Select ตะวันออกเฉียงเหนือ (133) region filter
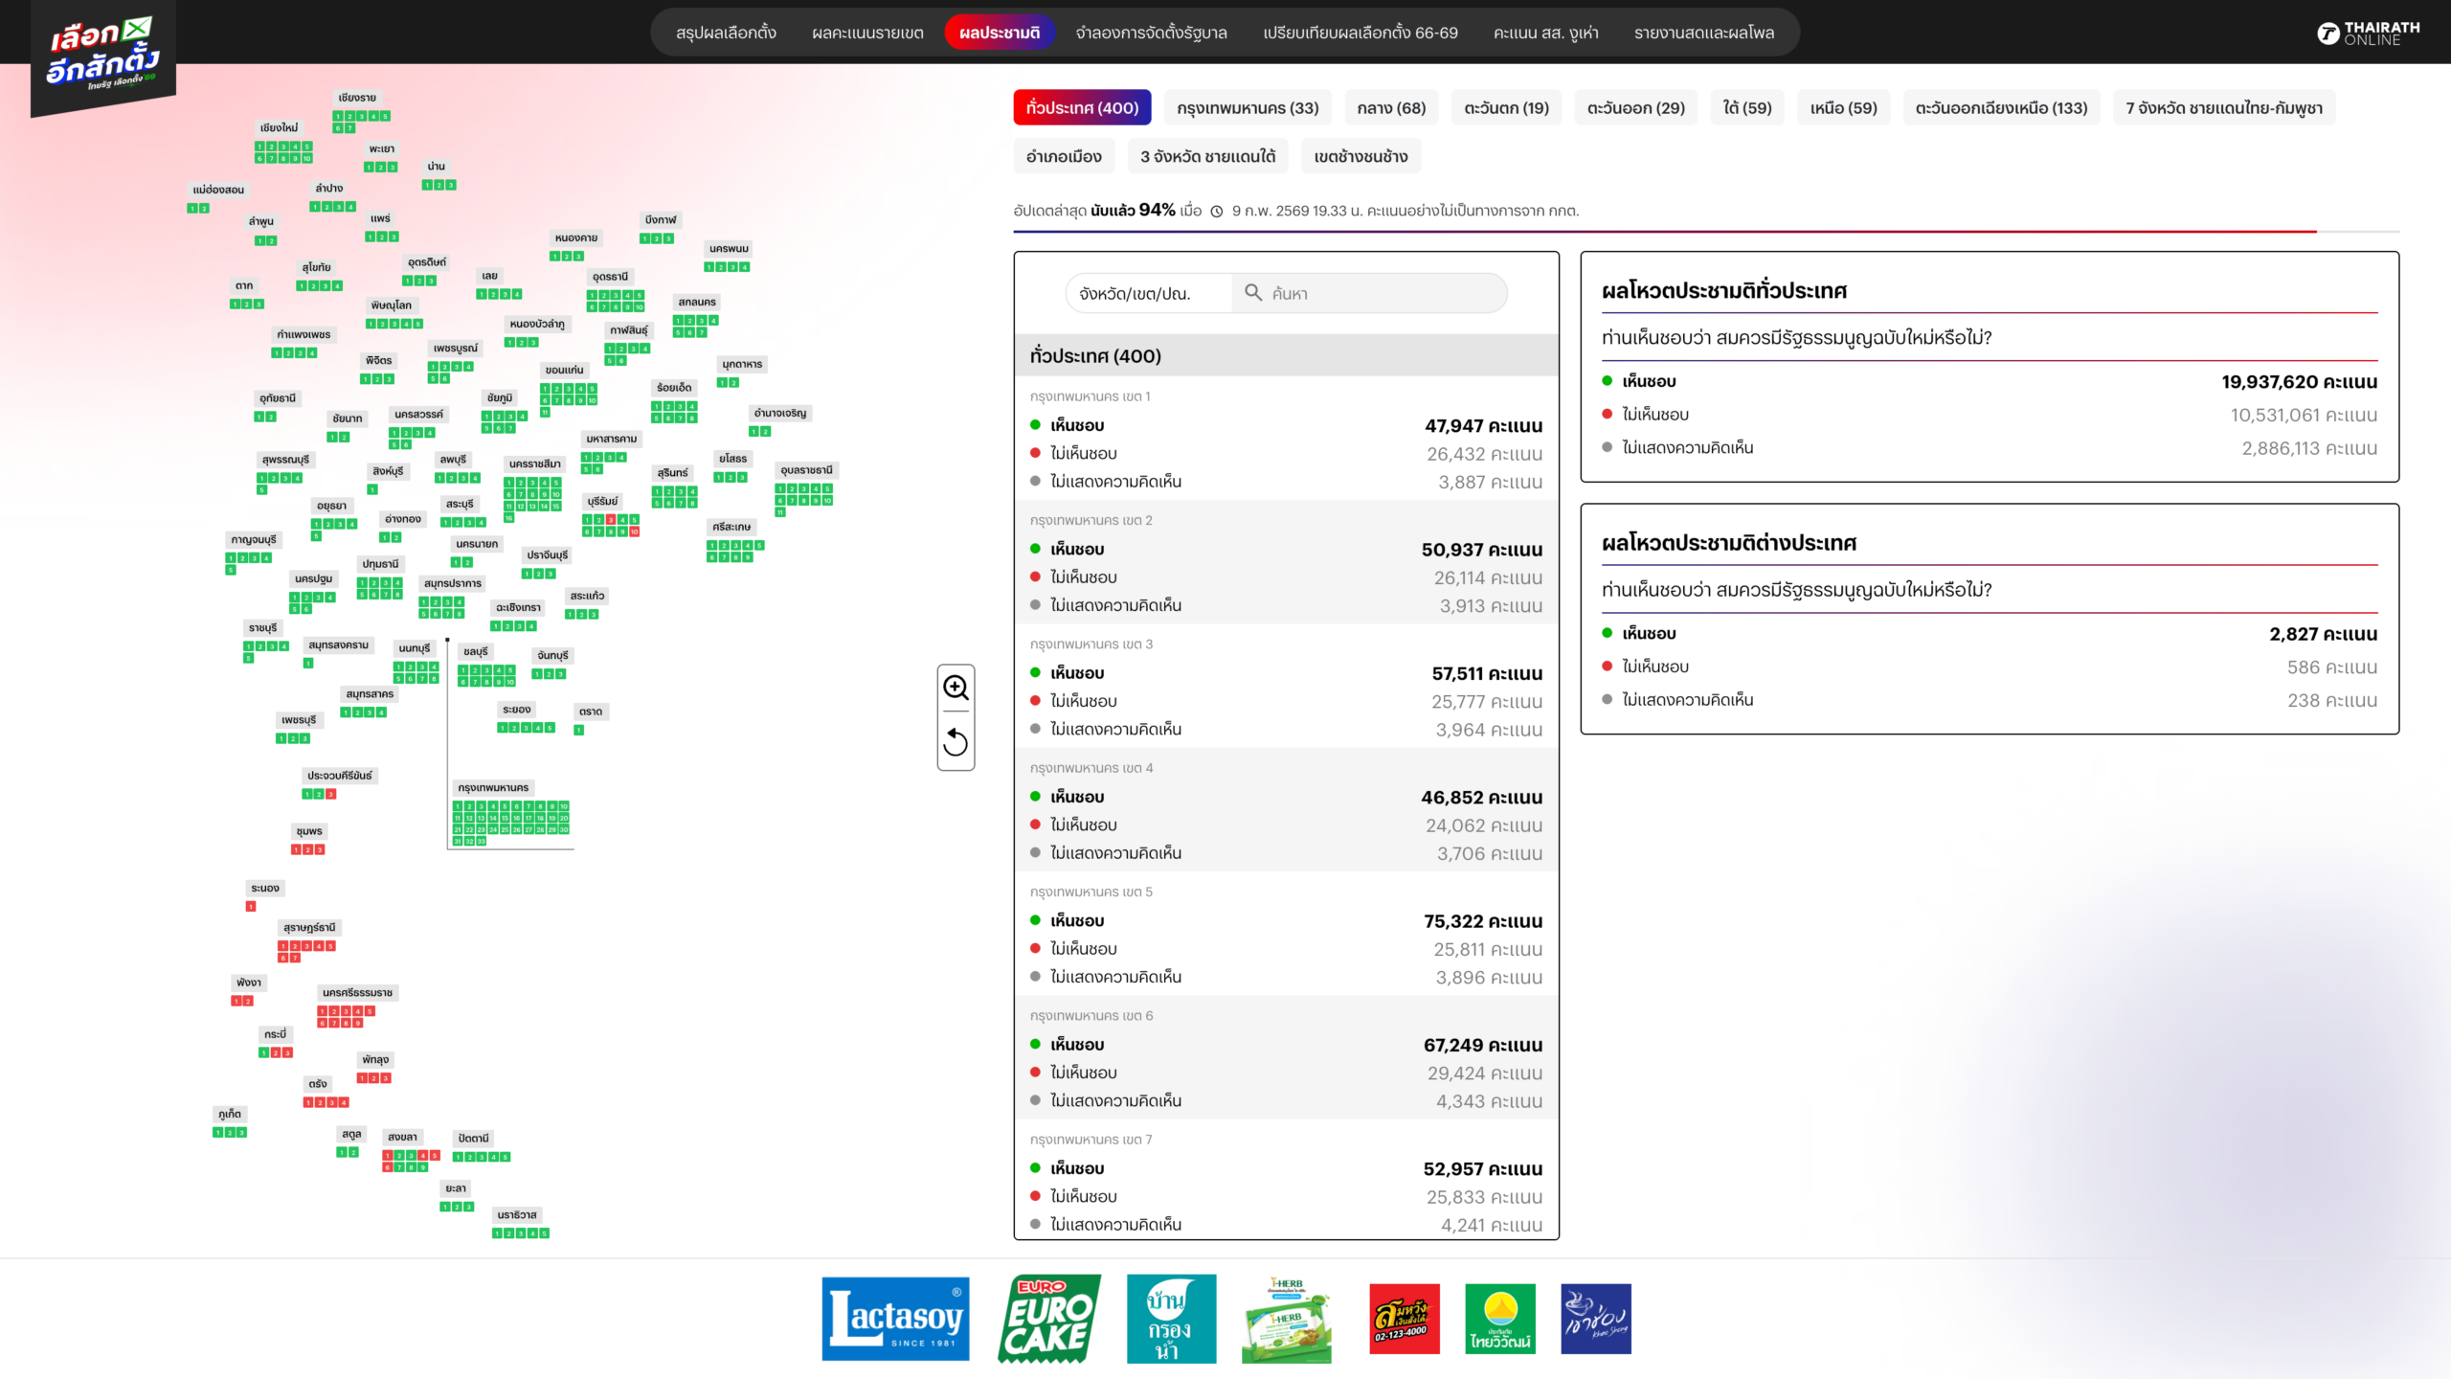Viewport: 2451px width, 1379px height. (2001, 108)
